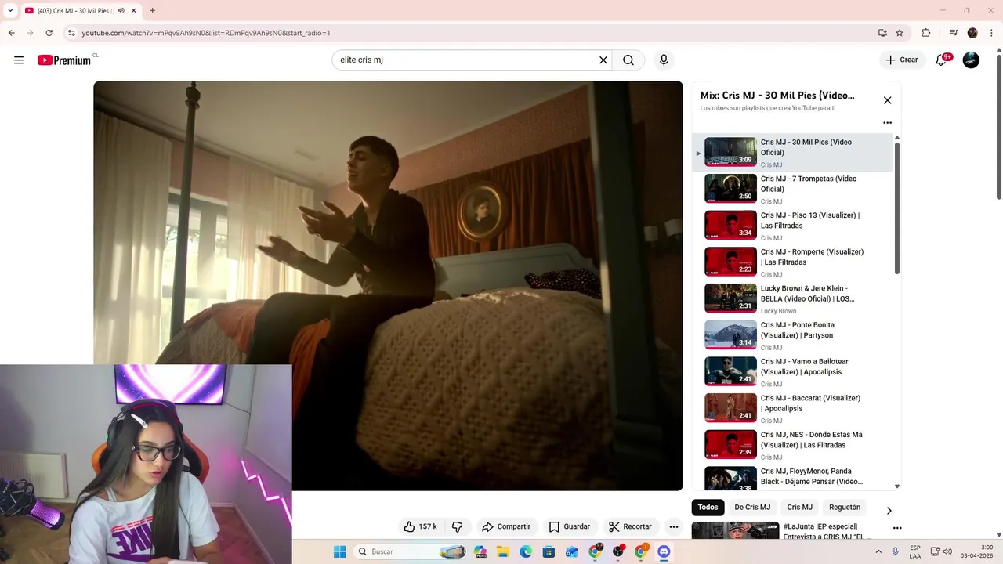Click the taskbar Buscar search box

pyautogui.click(x=411, y=551)
